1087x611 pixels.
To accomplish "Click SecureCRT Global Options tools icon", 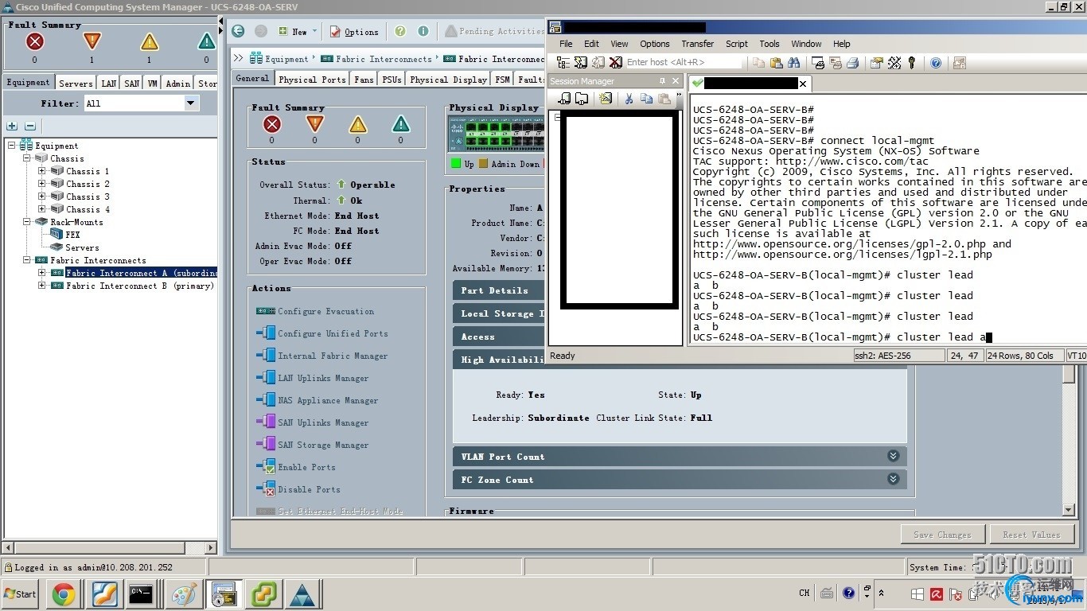I will (x=894, y=62).
